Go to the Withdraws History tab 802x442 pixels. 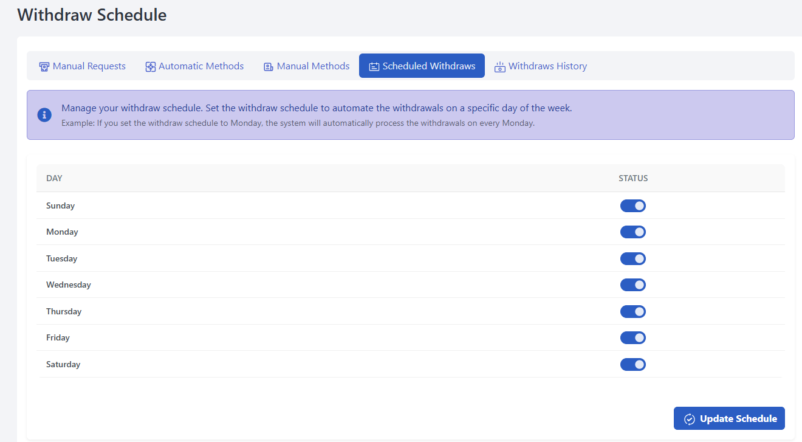coord(547,66)
